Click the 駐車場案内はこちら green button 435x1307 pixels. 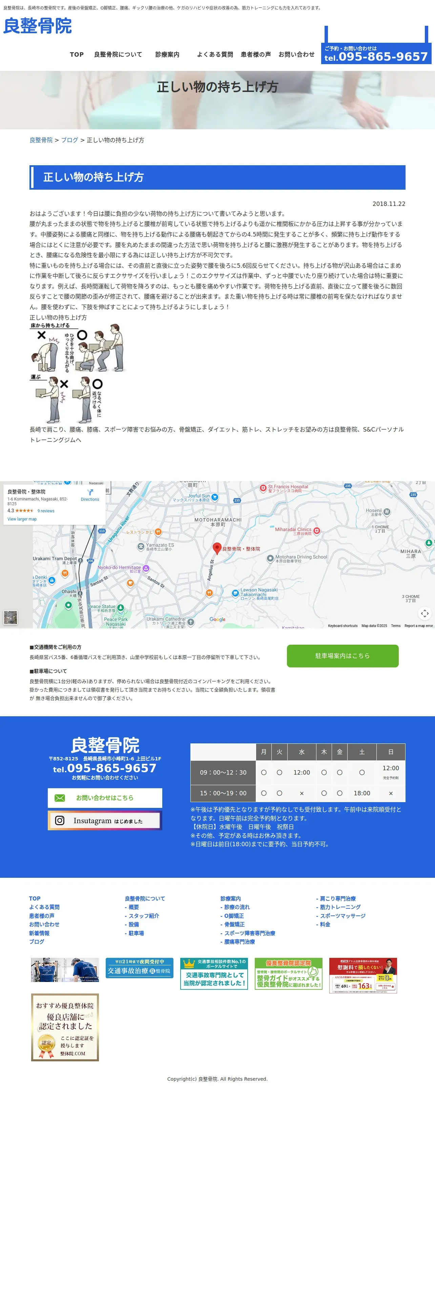342,656
